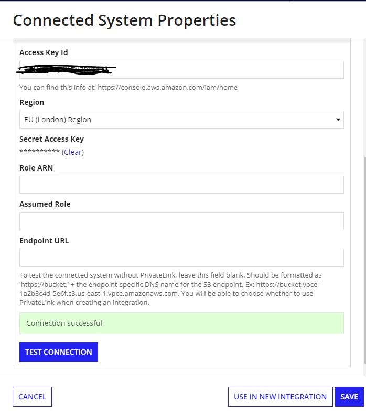Click the IAM console URL help text
The height and width of the screenshot is (415, 366).
click(x=128, y=87)
